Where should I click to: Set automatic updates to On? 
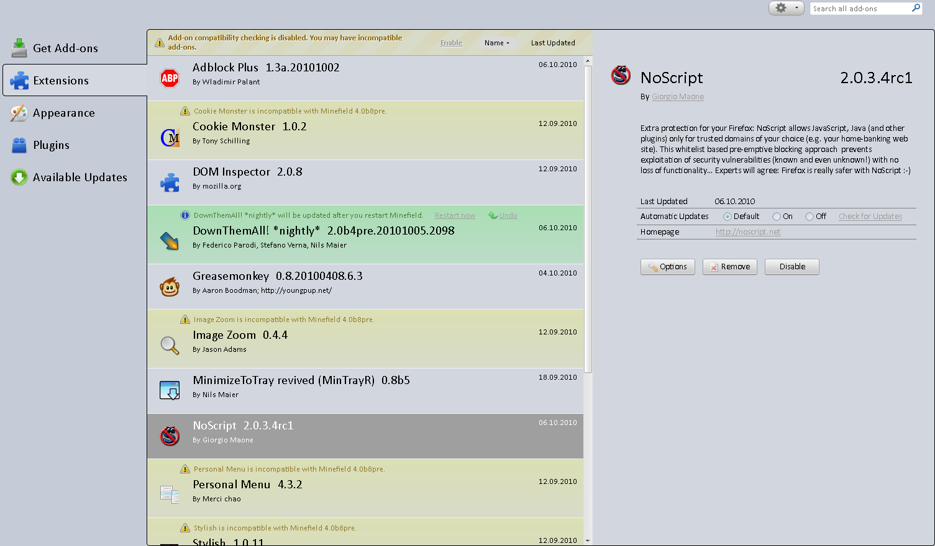click(777, 217)
